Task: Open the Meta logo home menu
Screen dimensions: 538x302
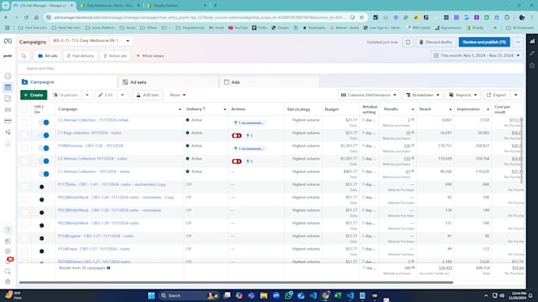Action: [x=8, y=41]
